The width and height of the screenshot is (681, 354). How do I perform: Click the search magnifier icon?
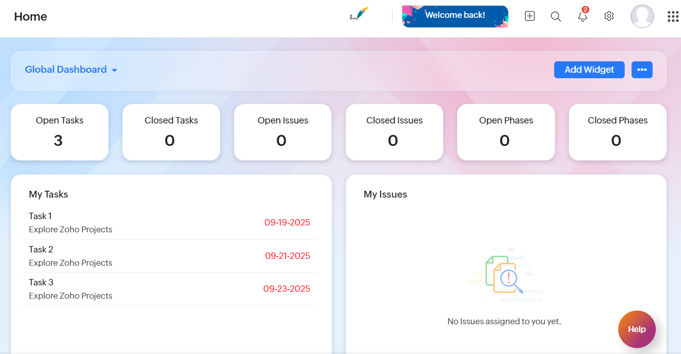556,16
